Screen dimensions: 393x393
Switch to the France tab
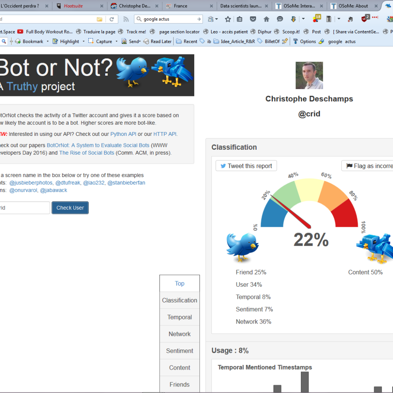[190, 6]
